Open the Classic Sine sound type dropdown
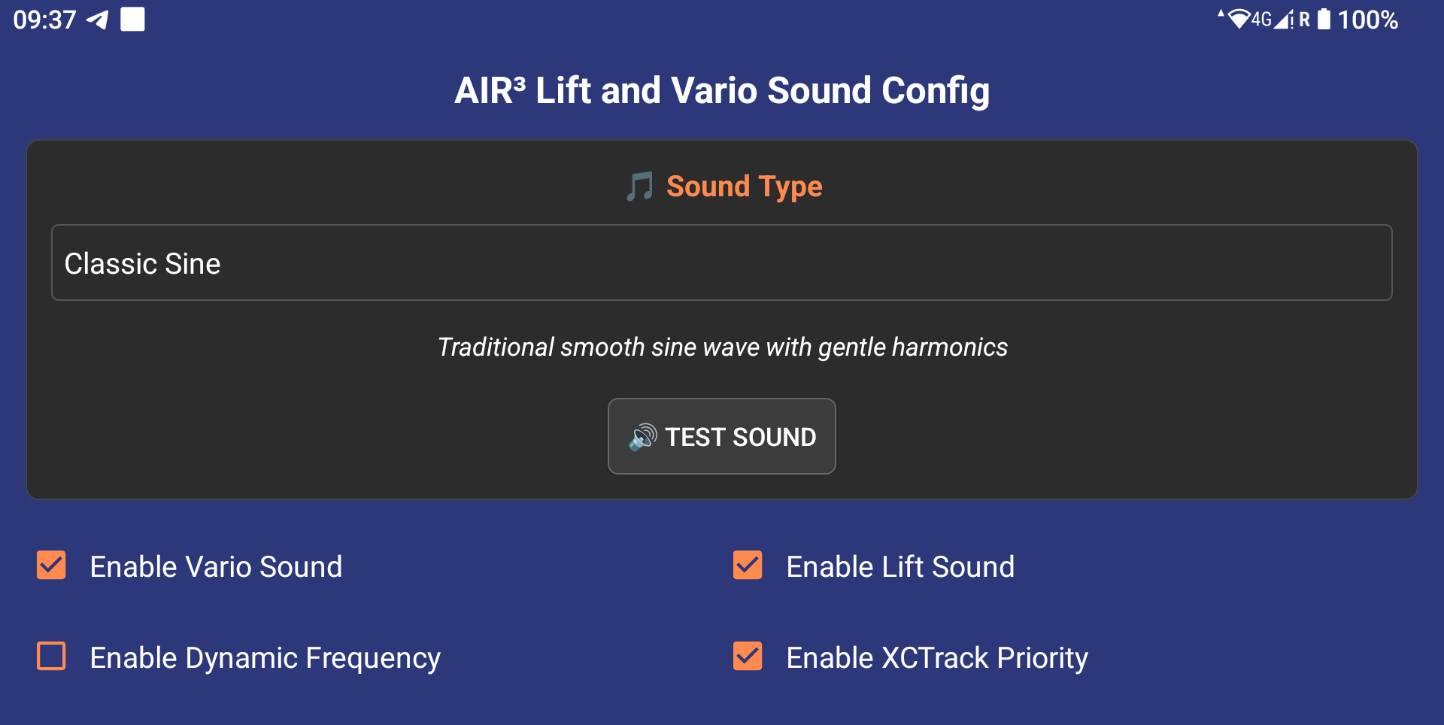The image size is (1444, 725). coord(721,263)
